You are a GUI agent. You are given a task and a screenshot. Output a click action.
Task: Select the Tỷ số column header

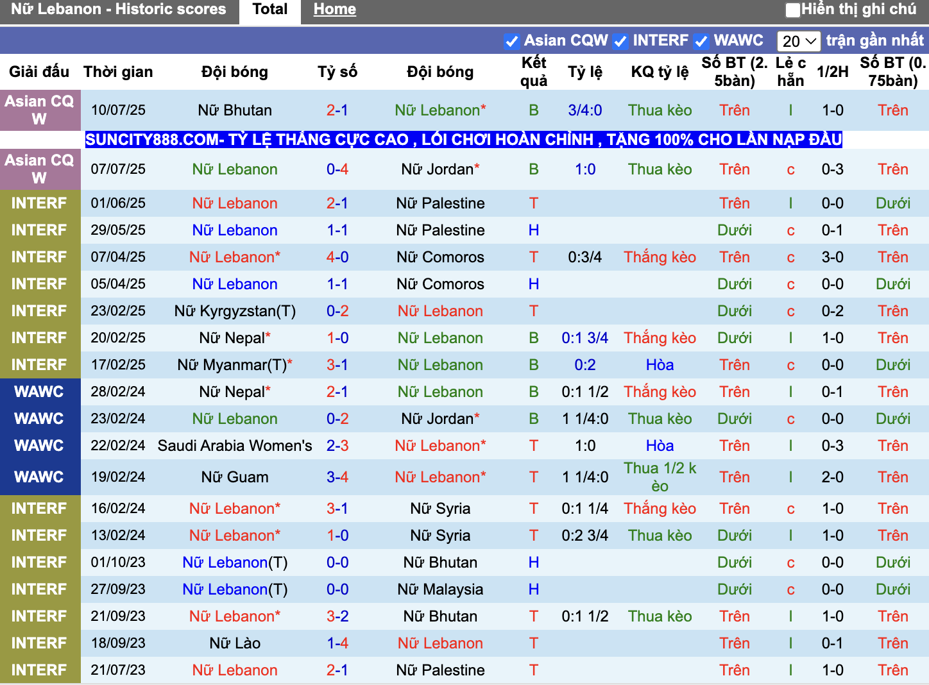337,72
